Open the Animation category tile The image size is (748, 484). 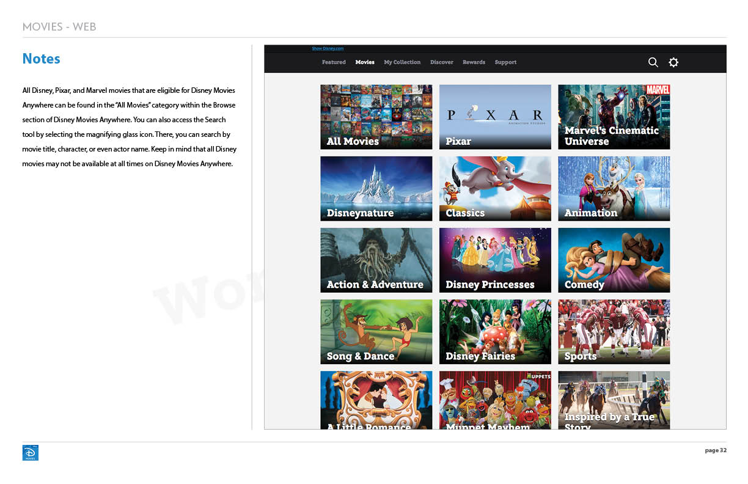pyautogui.click(x=614, y=188)
